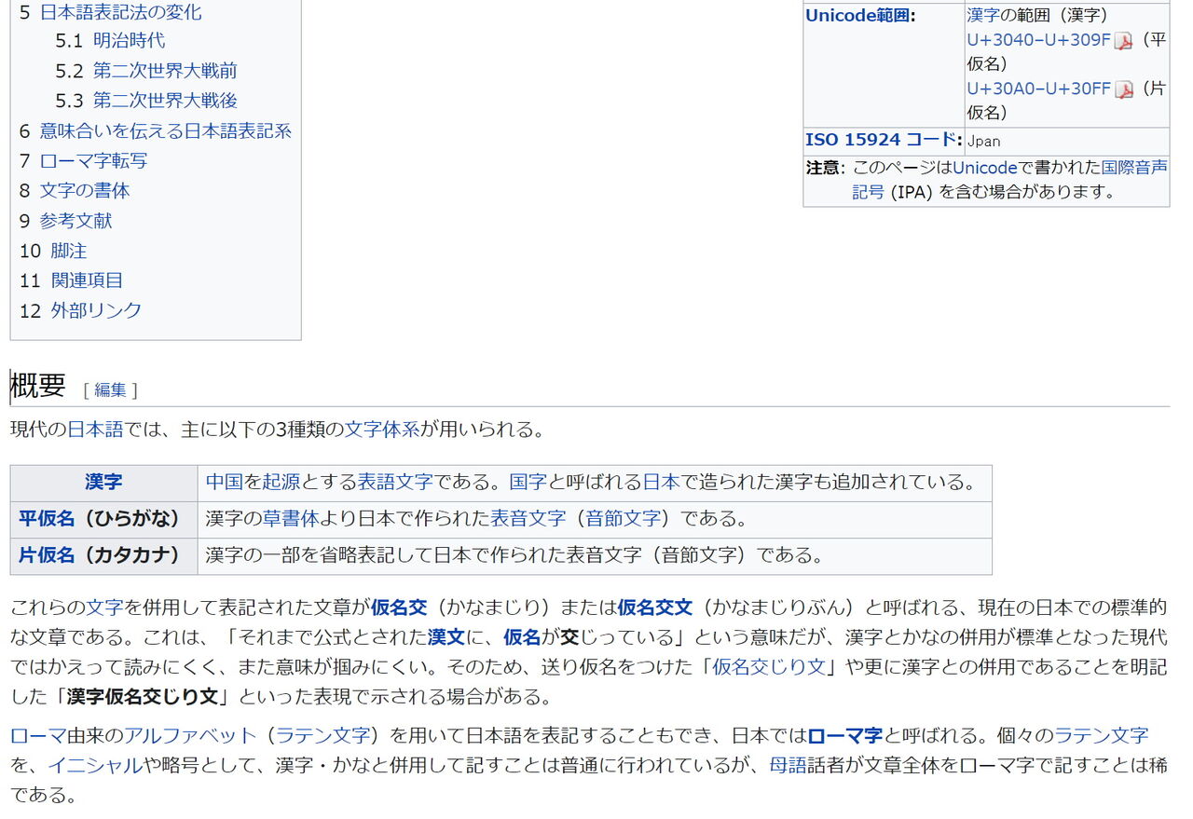1193x819 pixels.
Task: Open bold 仮名交文 link before かなまじりぶん
Action: [x=654, y=607]
